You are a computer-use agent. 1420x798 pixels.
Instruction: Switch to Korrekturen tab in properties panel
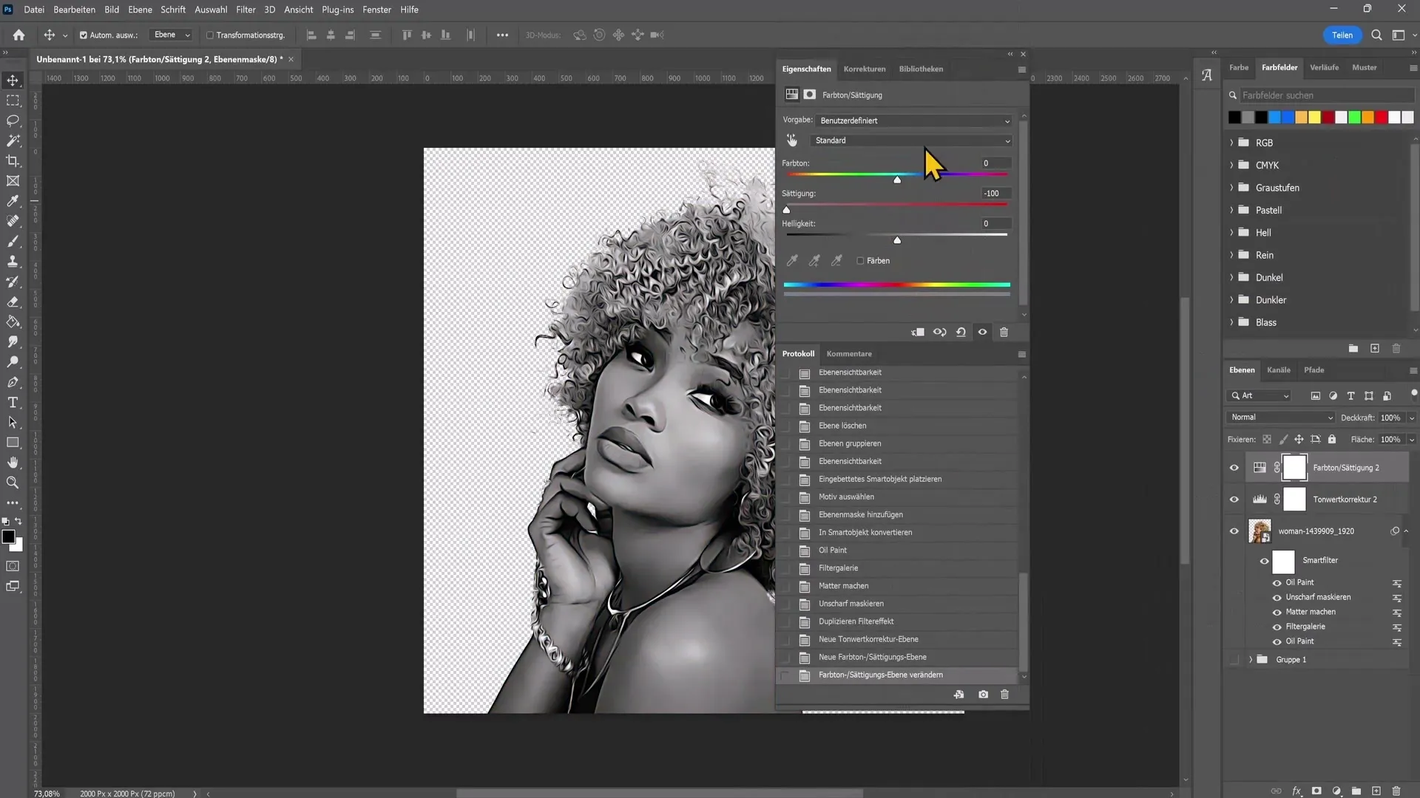click(864, 67)
